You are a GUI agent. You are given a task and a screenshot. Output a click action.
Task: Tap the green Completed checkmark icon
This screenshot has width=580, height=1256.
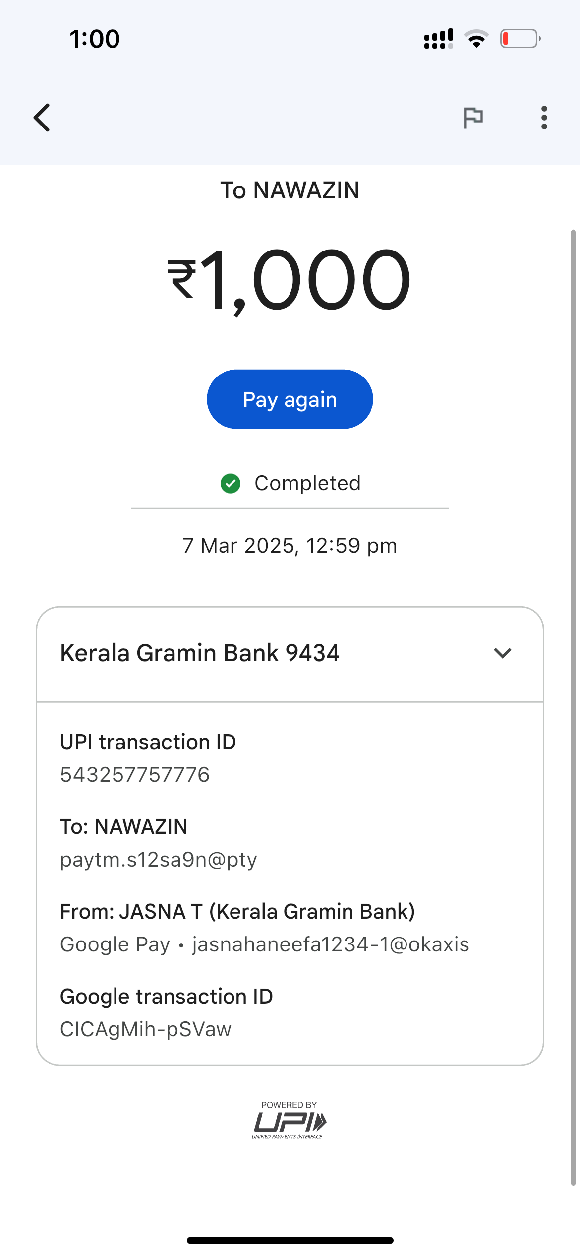click(x=231, y=483)
